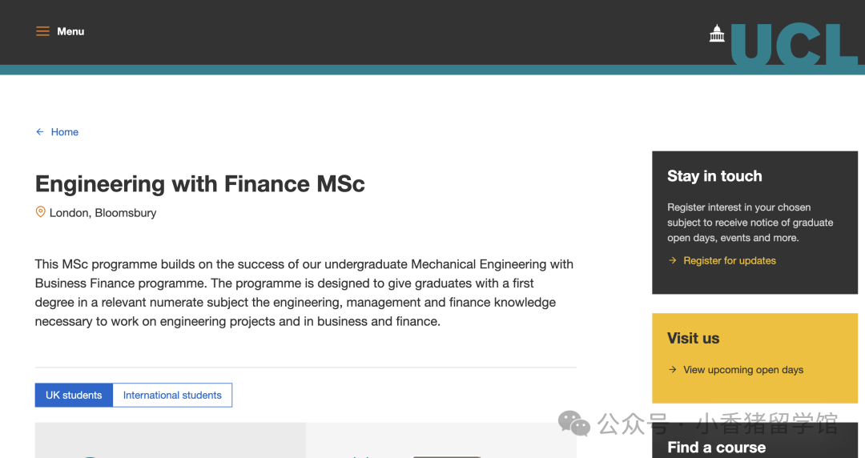Image resolution: width=865 pixels, height=458 pixels.
Task: Click the Engineering with Finance MSc title
Action: pyautogui.click(x=199, y=184)
